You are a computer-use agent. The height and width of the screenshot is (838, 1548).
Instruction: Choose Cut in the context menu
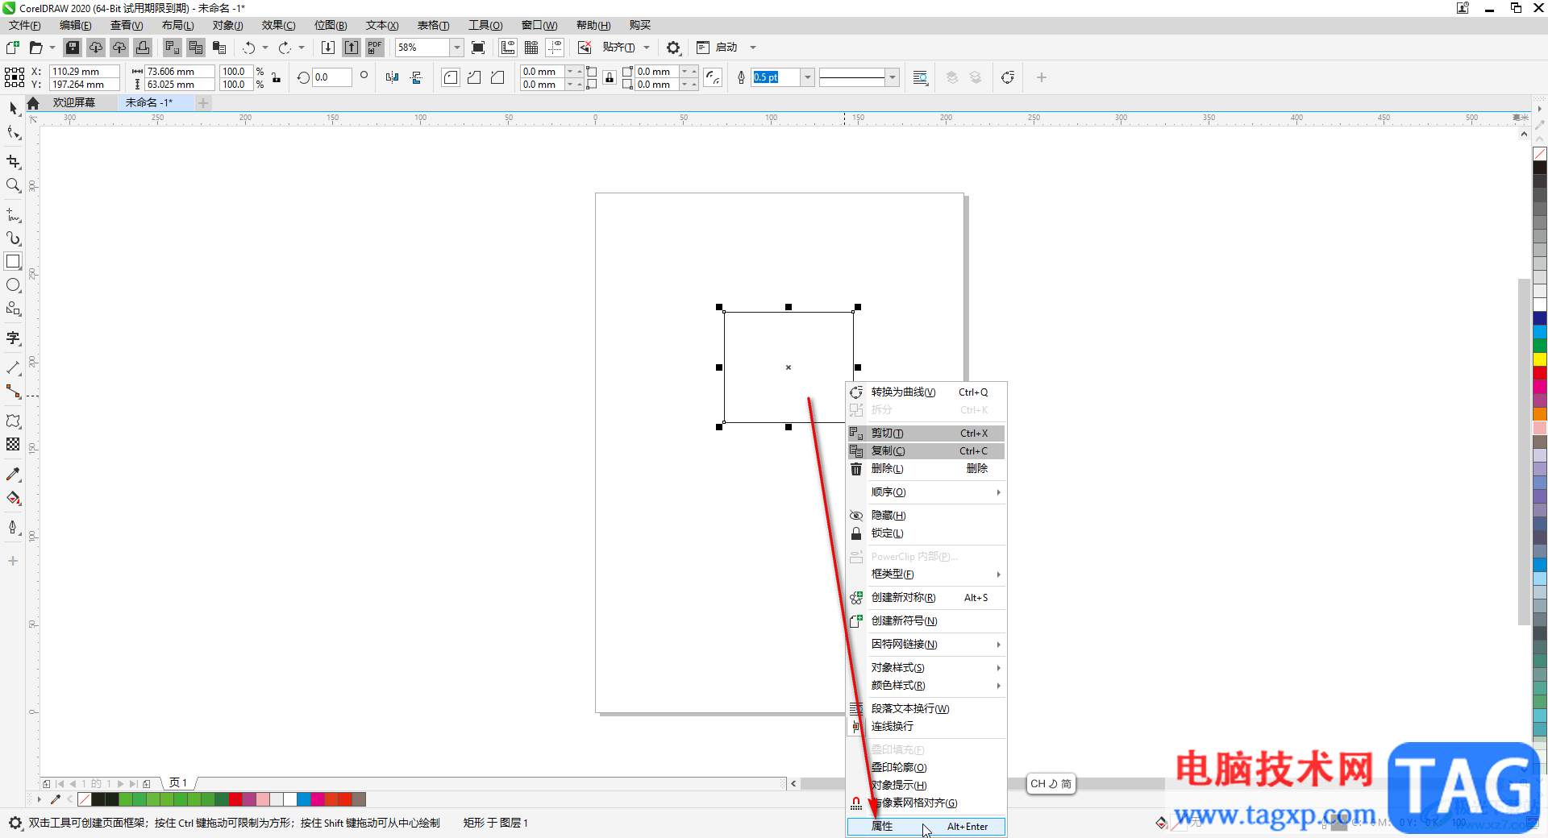[x=926, y=434]
